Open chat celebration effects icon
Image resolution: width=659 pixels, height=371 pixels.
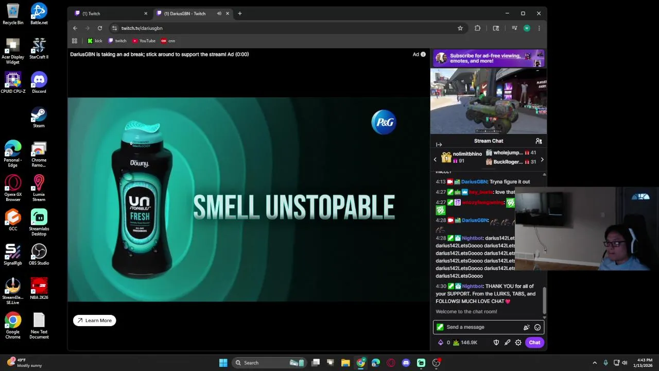(526, 327)
